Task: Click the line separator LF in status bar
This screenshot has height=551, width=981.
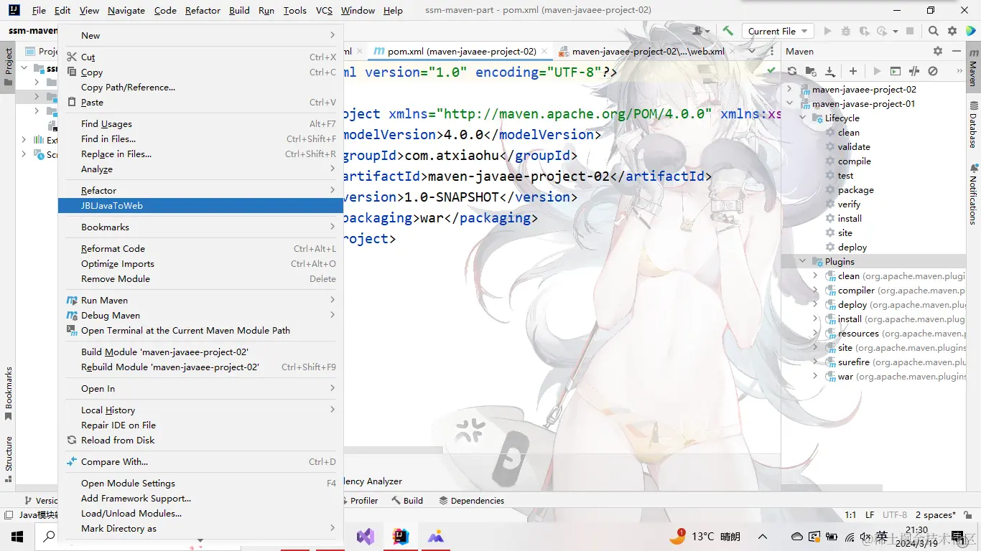Action: 870,515
